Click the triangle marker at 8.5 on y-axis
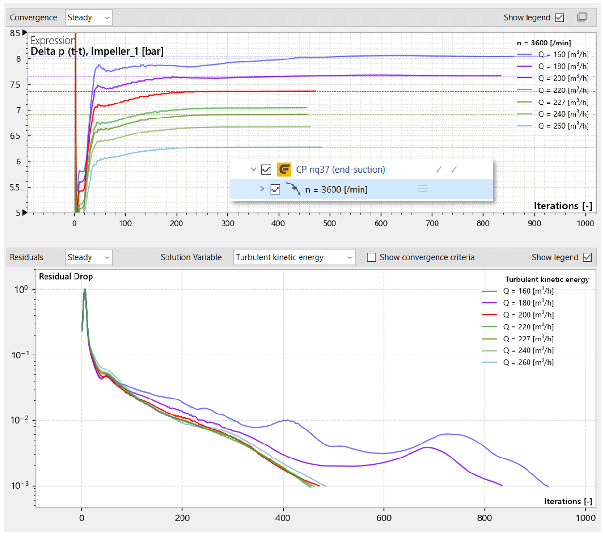Screen dimensions: 603x547 click(x=25, y=33)
